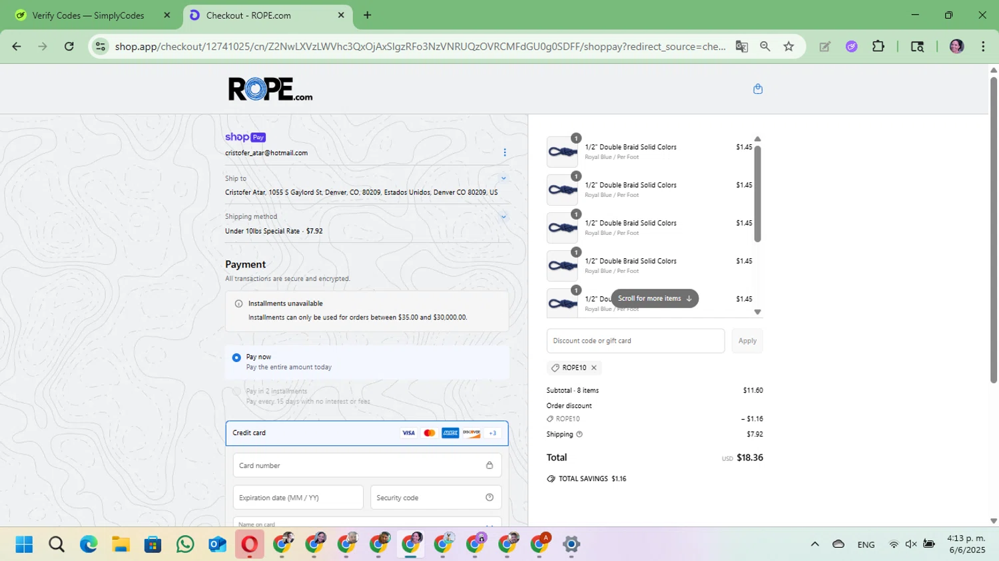Click the shipping info help icon

click(x=579, y=434)
